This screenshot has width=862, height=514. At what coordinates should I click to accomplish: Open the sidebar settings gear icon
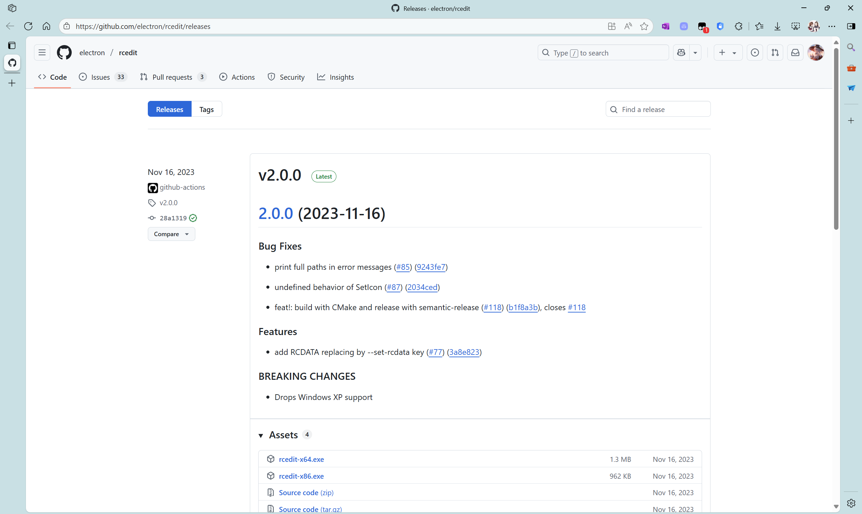(x=851, y=503)
